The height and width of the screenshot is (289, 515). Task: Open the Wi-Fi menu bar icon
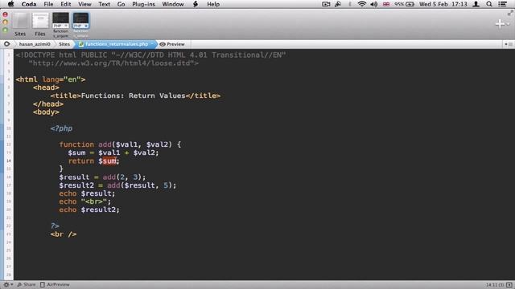tap(361, 4)
